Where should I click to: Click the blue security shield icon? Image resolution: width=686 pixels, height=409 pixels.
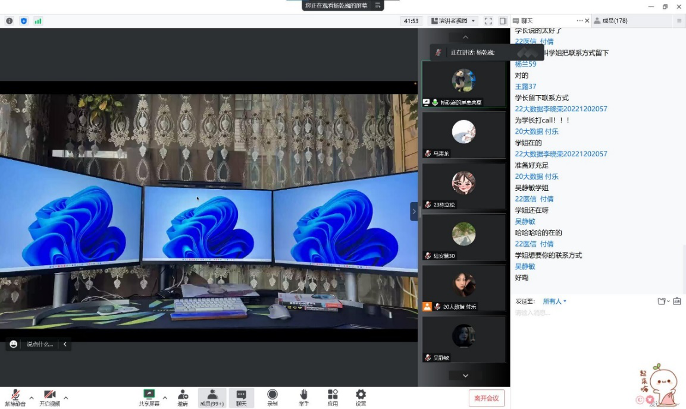(24, 21)
